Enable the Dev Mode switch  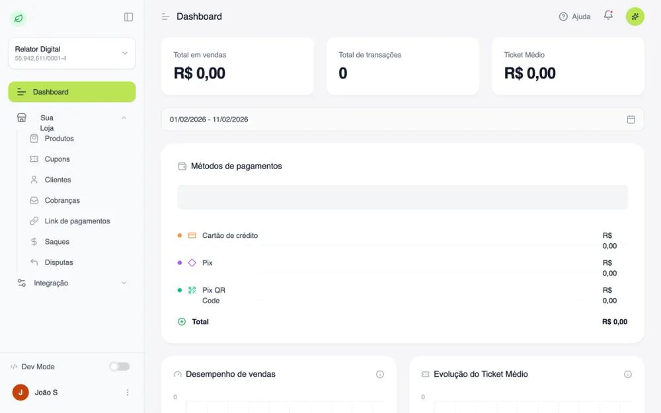[x=120, y=366]
